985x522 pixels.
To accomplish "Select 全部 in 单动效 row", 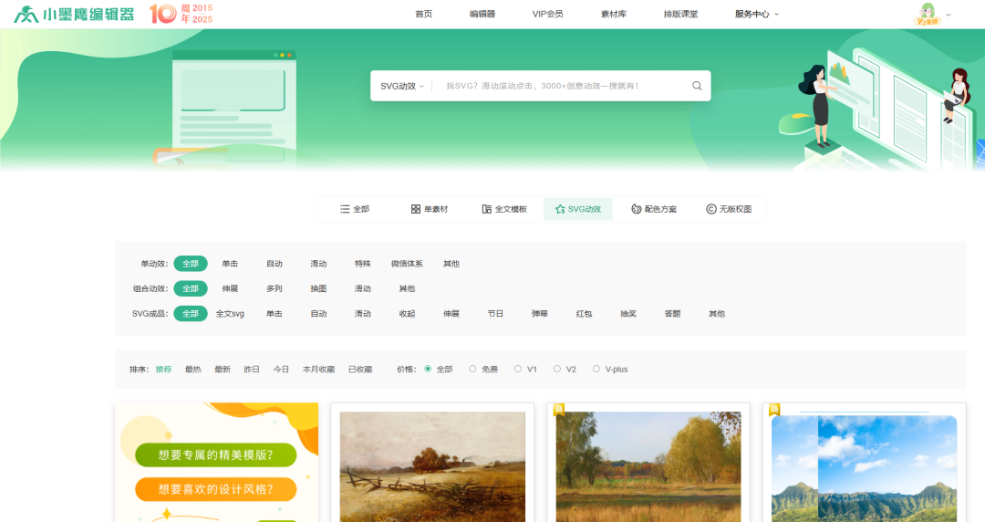I will click(191, 264).
